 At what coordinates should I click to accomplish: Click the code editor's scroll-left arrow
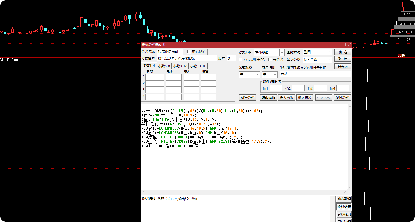coord(143,192)
